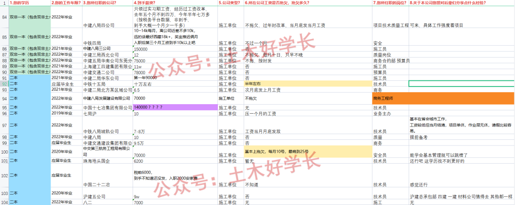Click salary cell 78000
515x205 pixels.
tap(175, 72)
